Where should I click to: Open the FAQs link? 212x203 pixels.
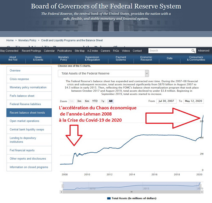pos(116,51)
